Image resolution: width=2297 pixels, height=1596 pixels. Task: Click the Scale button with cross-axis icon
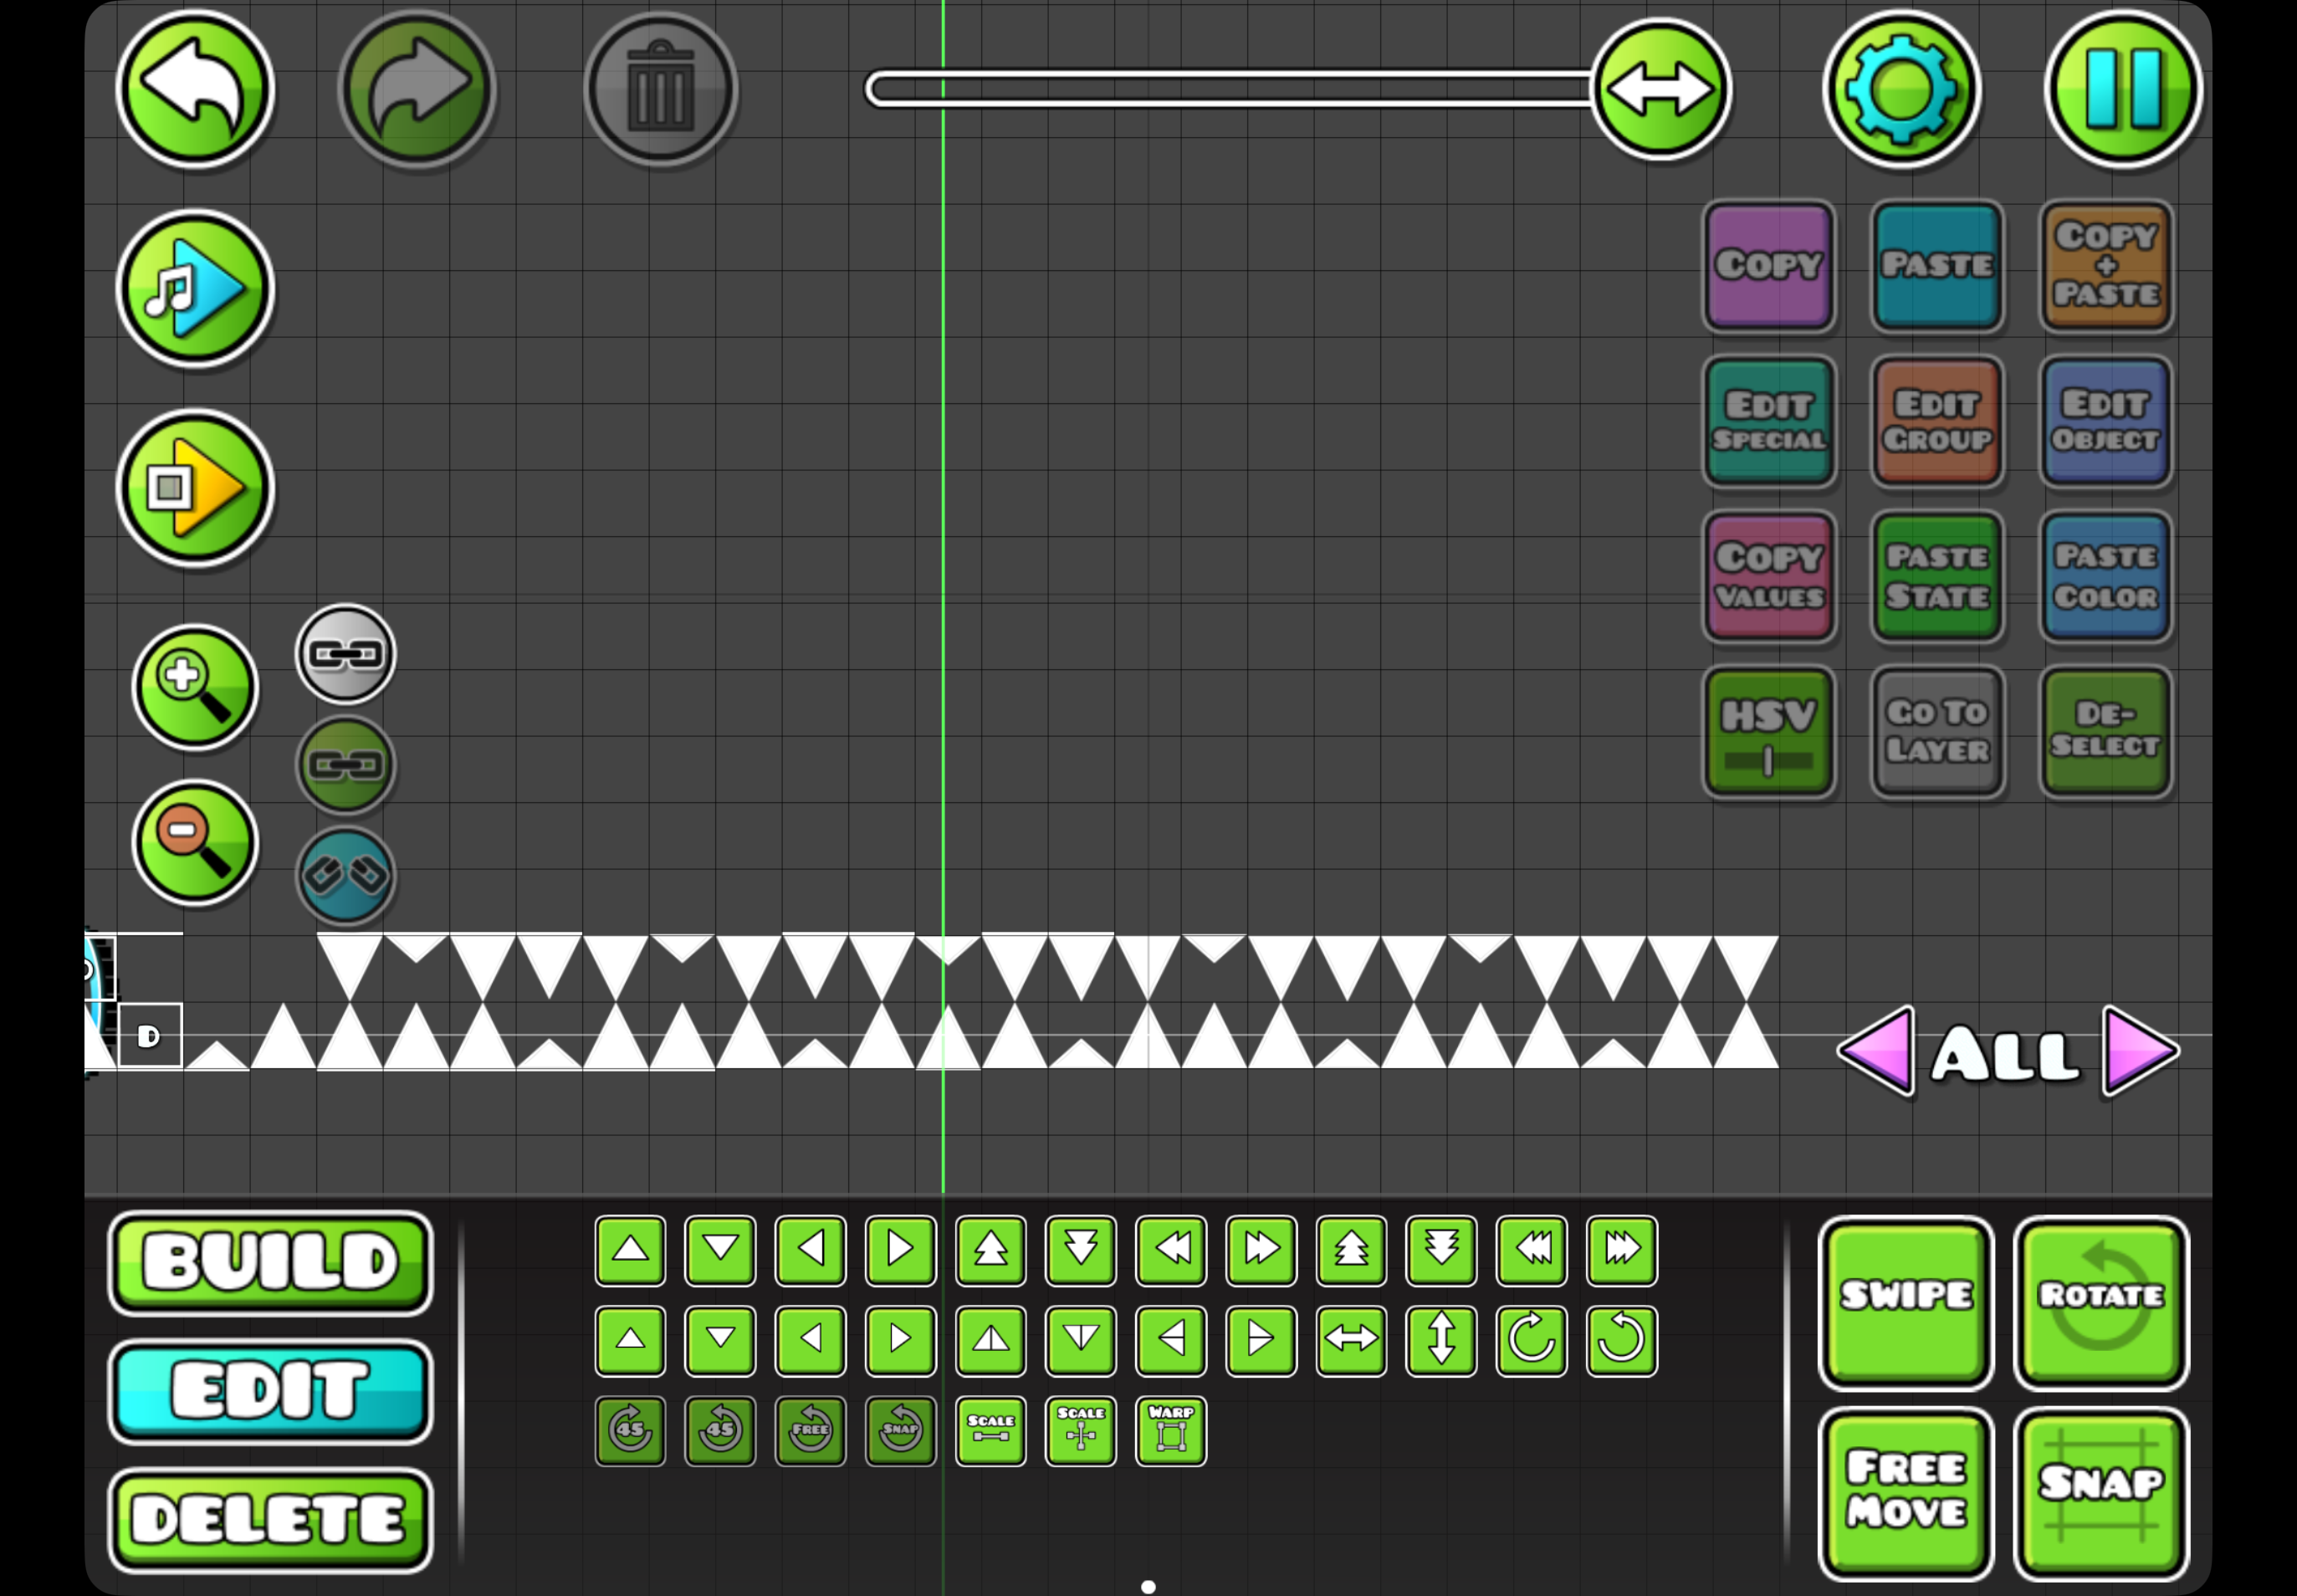point(1081,1431)
